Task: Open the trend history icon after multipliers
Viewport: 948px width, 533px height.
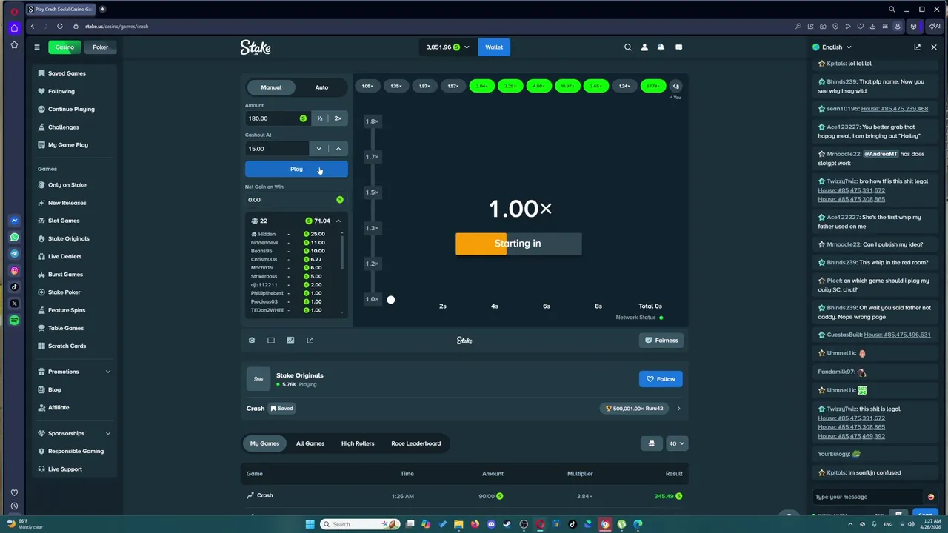Action: point(675,87)
